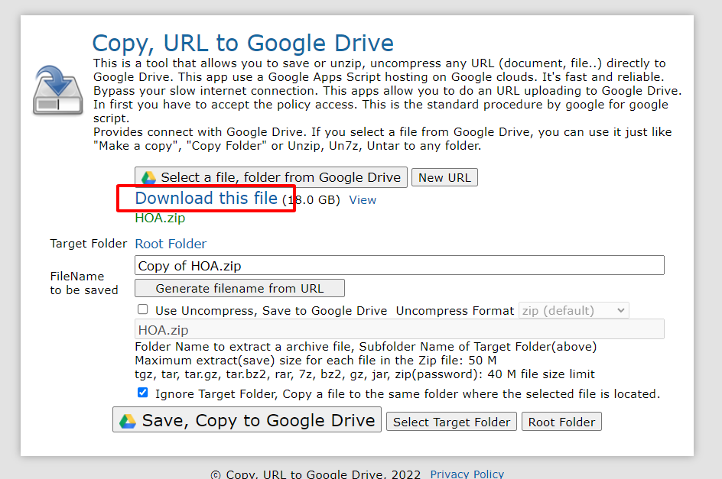Click the download drive app logo icon
Viewport: 722px width, 479px height.
pos(58,90)
